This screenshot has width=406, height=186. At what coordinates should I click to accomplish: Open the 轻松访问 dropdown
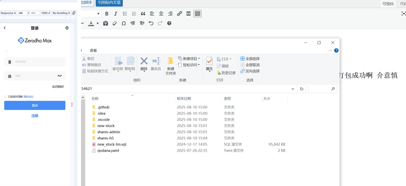[x=189, y=65]
